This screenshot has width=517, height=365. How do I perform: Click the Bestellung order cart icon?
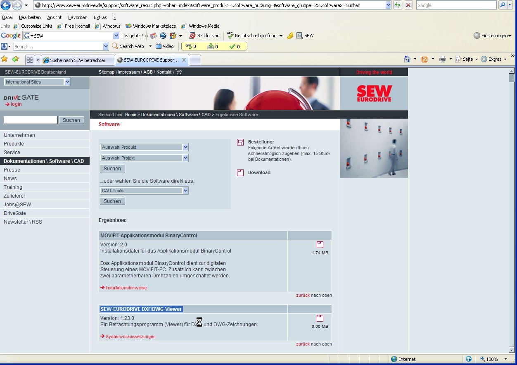click(240, 142)
